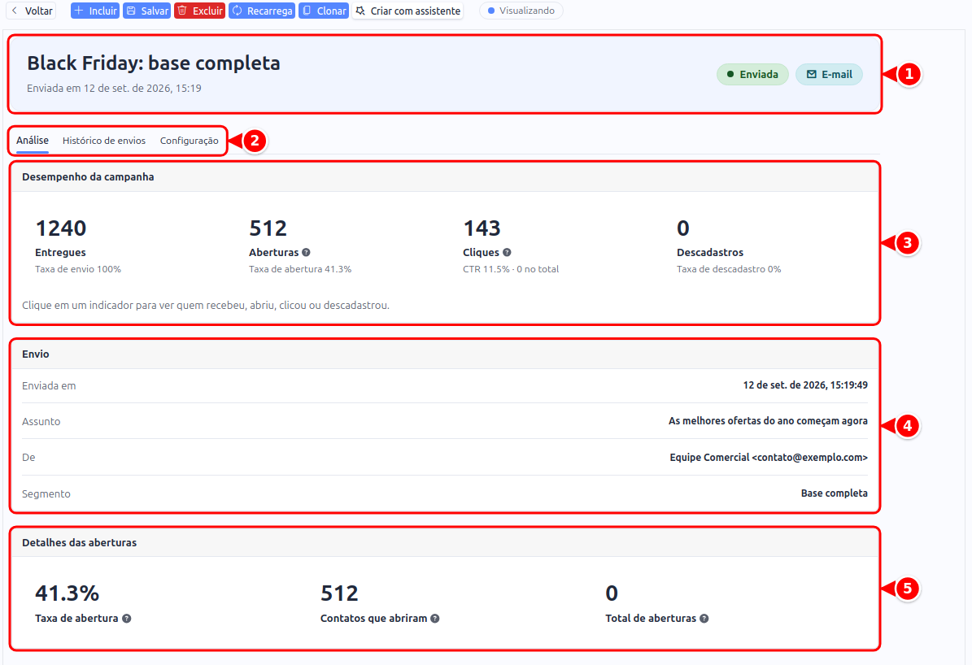972x665 pixels.
Task: Click the Enviada status badge
Action: pos(752,74)
